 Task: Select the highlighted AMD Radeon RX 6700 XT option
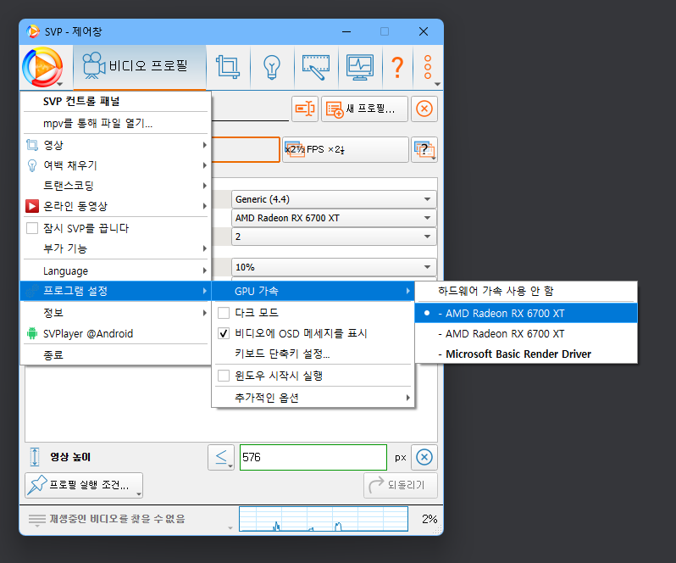(526, 313)
